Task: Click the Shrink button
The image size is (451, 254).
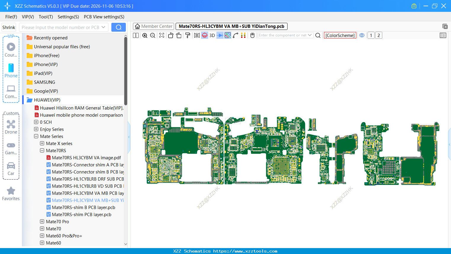Action: (9, 27)
